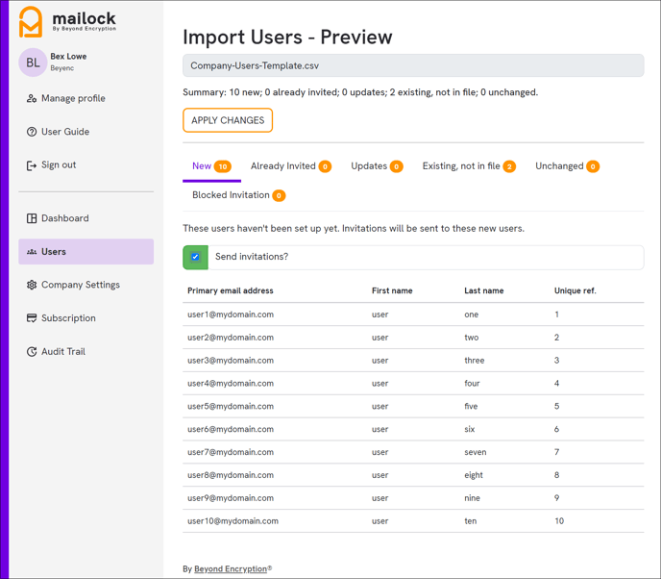Click the Users group icon in sidebar

click(x=32, y=252)
